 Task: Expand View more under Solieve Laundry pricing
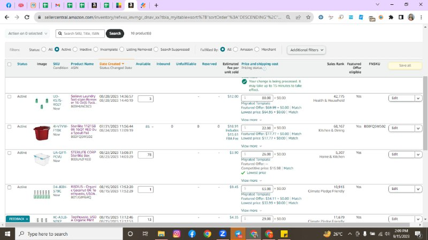251,120
